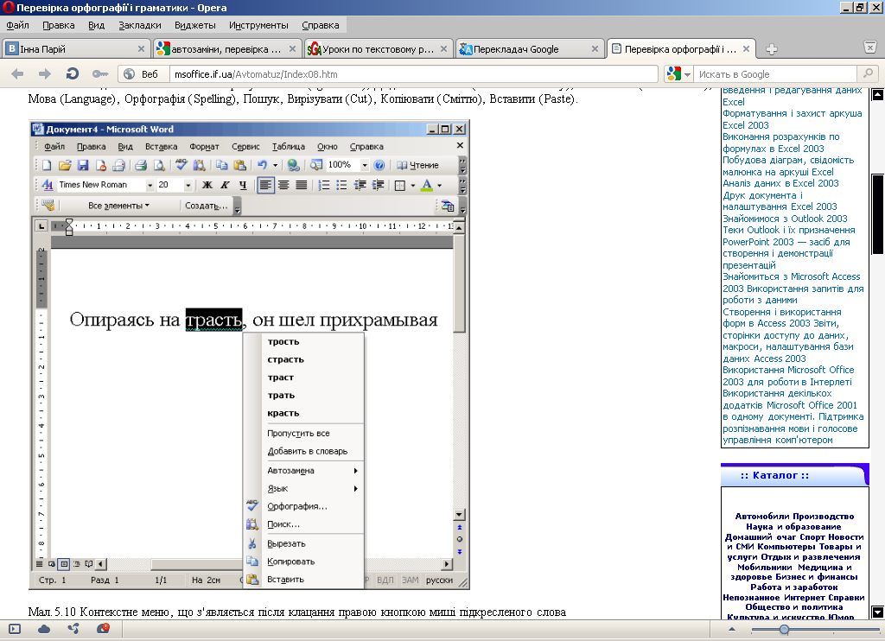Click the new tab plus button in Opera

pyautogui.click(x=772, y=49)
